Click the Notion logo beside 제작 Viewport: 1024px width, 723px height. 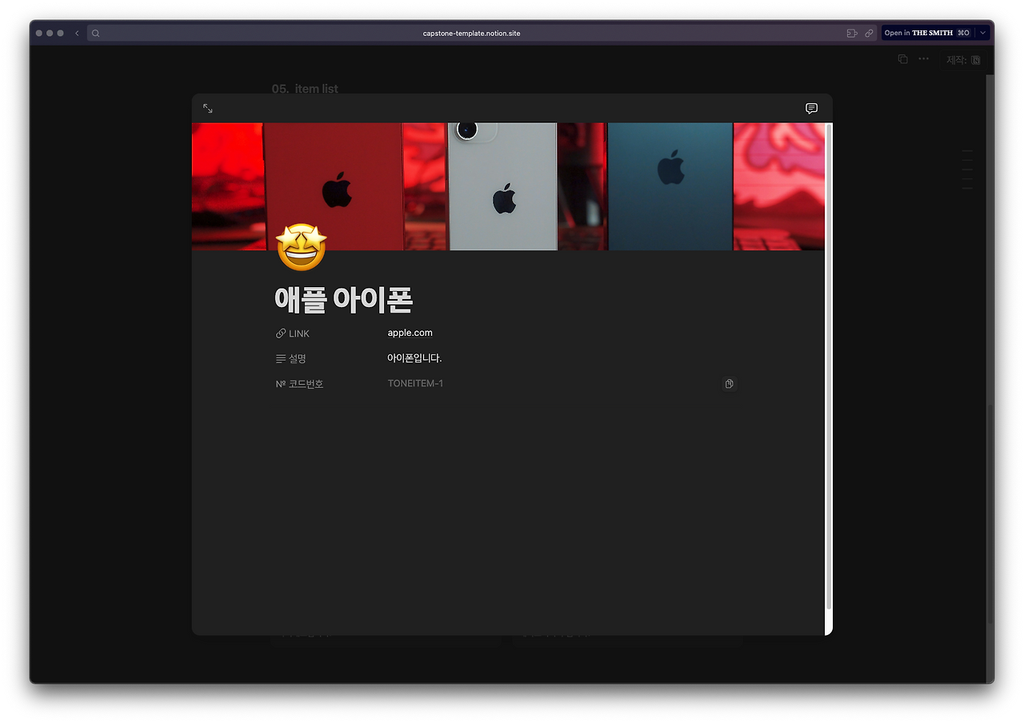coord(976,59)
